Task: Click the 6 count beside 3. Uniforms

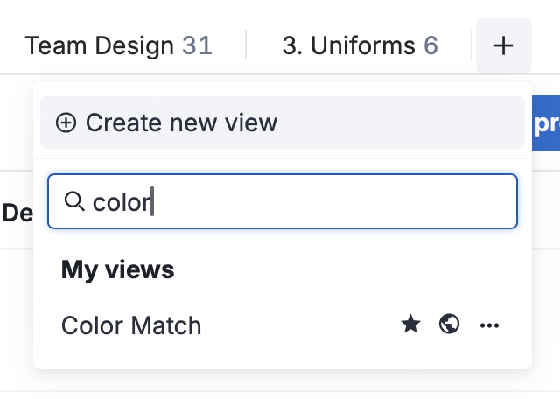Action: coord(430,45)
